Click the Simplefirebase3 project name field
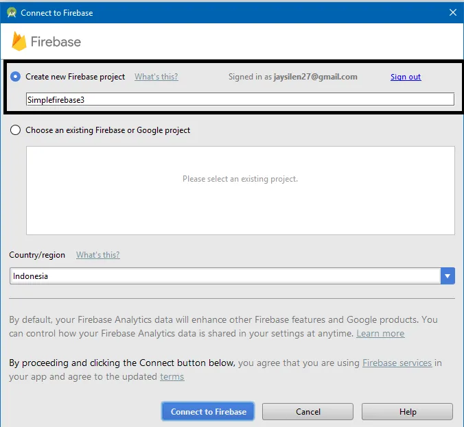Screen dimensions: 464x427 [x=240, y=99]
